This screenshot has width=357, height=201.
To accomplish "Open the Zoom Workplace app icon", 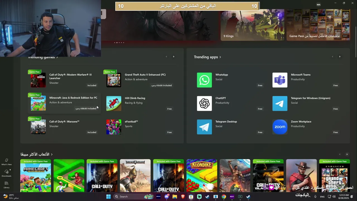I will click(x=280, y=127).
